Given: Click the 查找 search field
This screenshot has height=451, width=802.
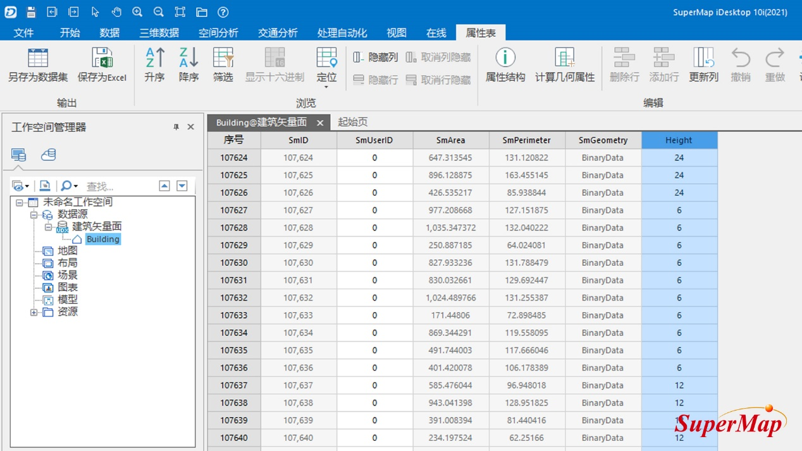Looking at the screenshot, I should pos(117,186).
